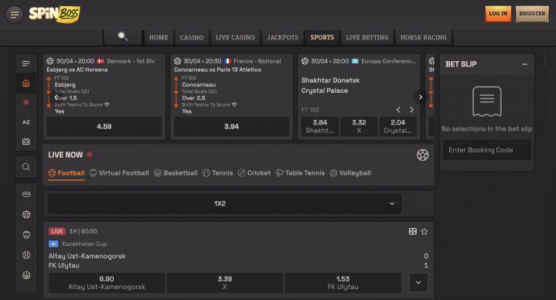The height and width of the screenshot is (300, 556).
Task: Click the sidebar search magnifier icon
Action: (26, 167)
